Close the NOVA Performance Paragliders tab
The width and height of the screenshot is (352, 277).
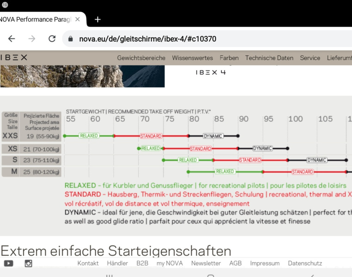(77, 19)
